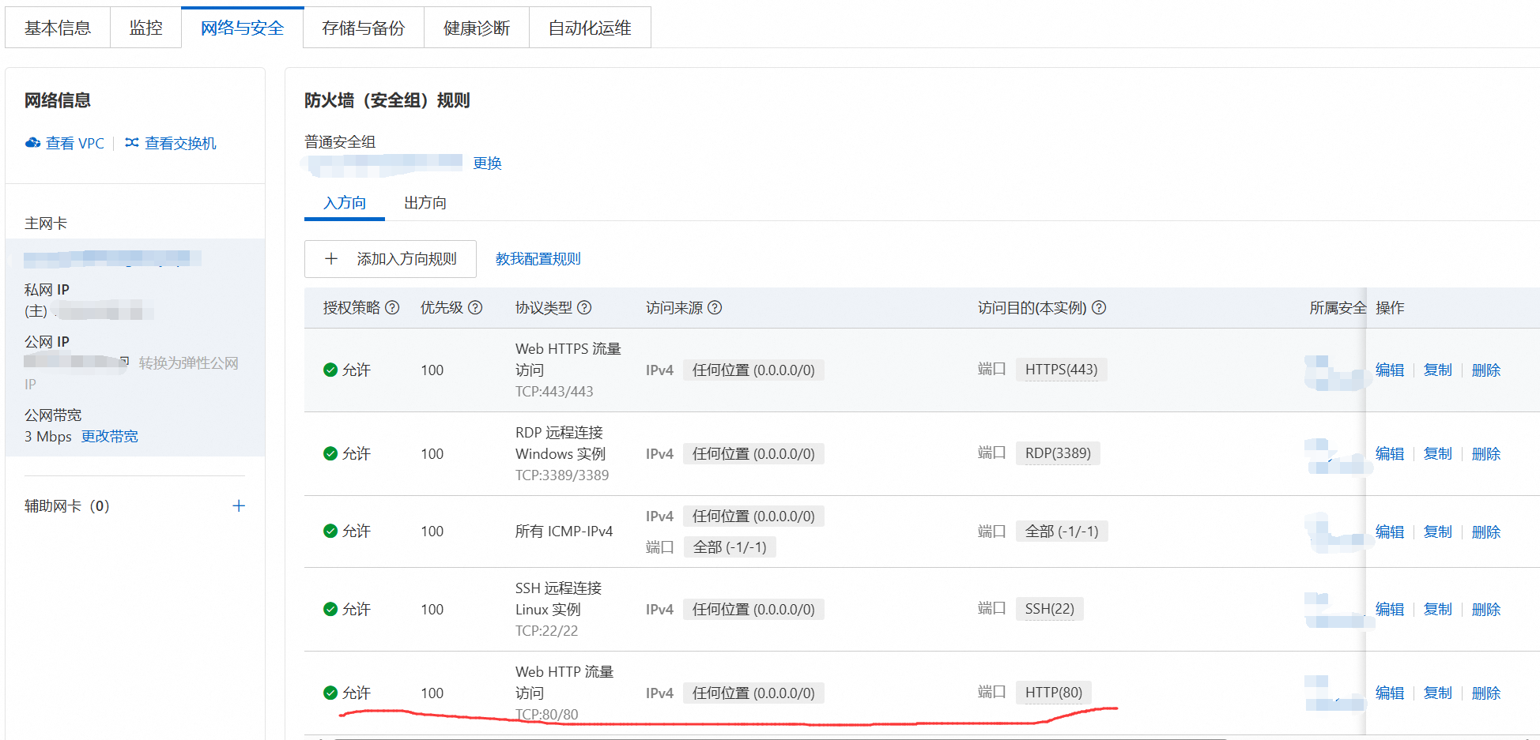
Task: Select the 网络与安全 tab
Action: [242, 28]
